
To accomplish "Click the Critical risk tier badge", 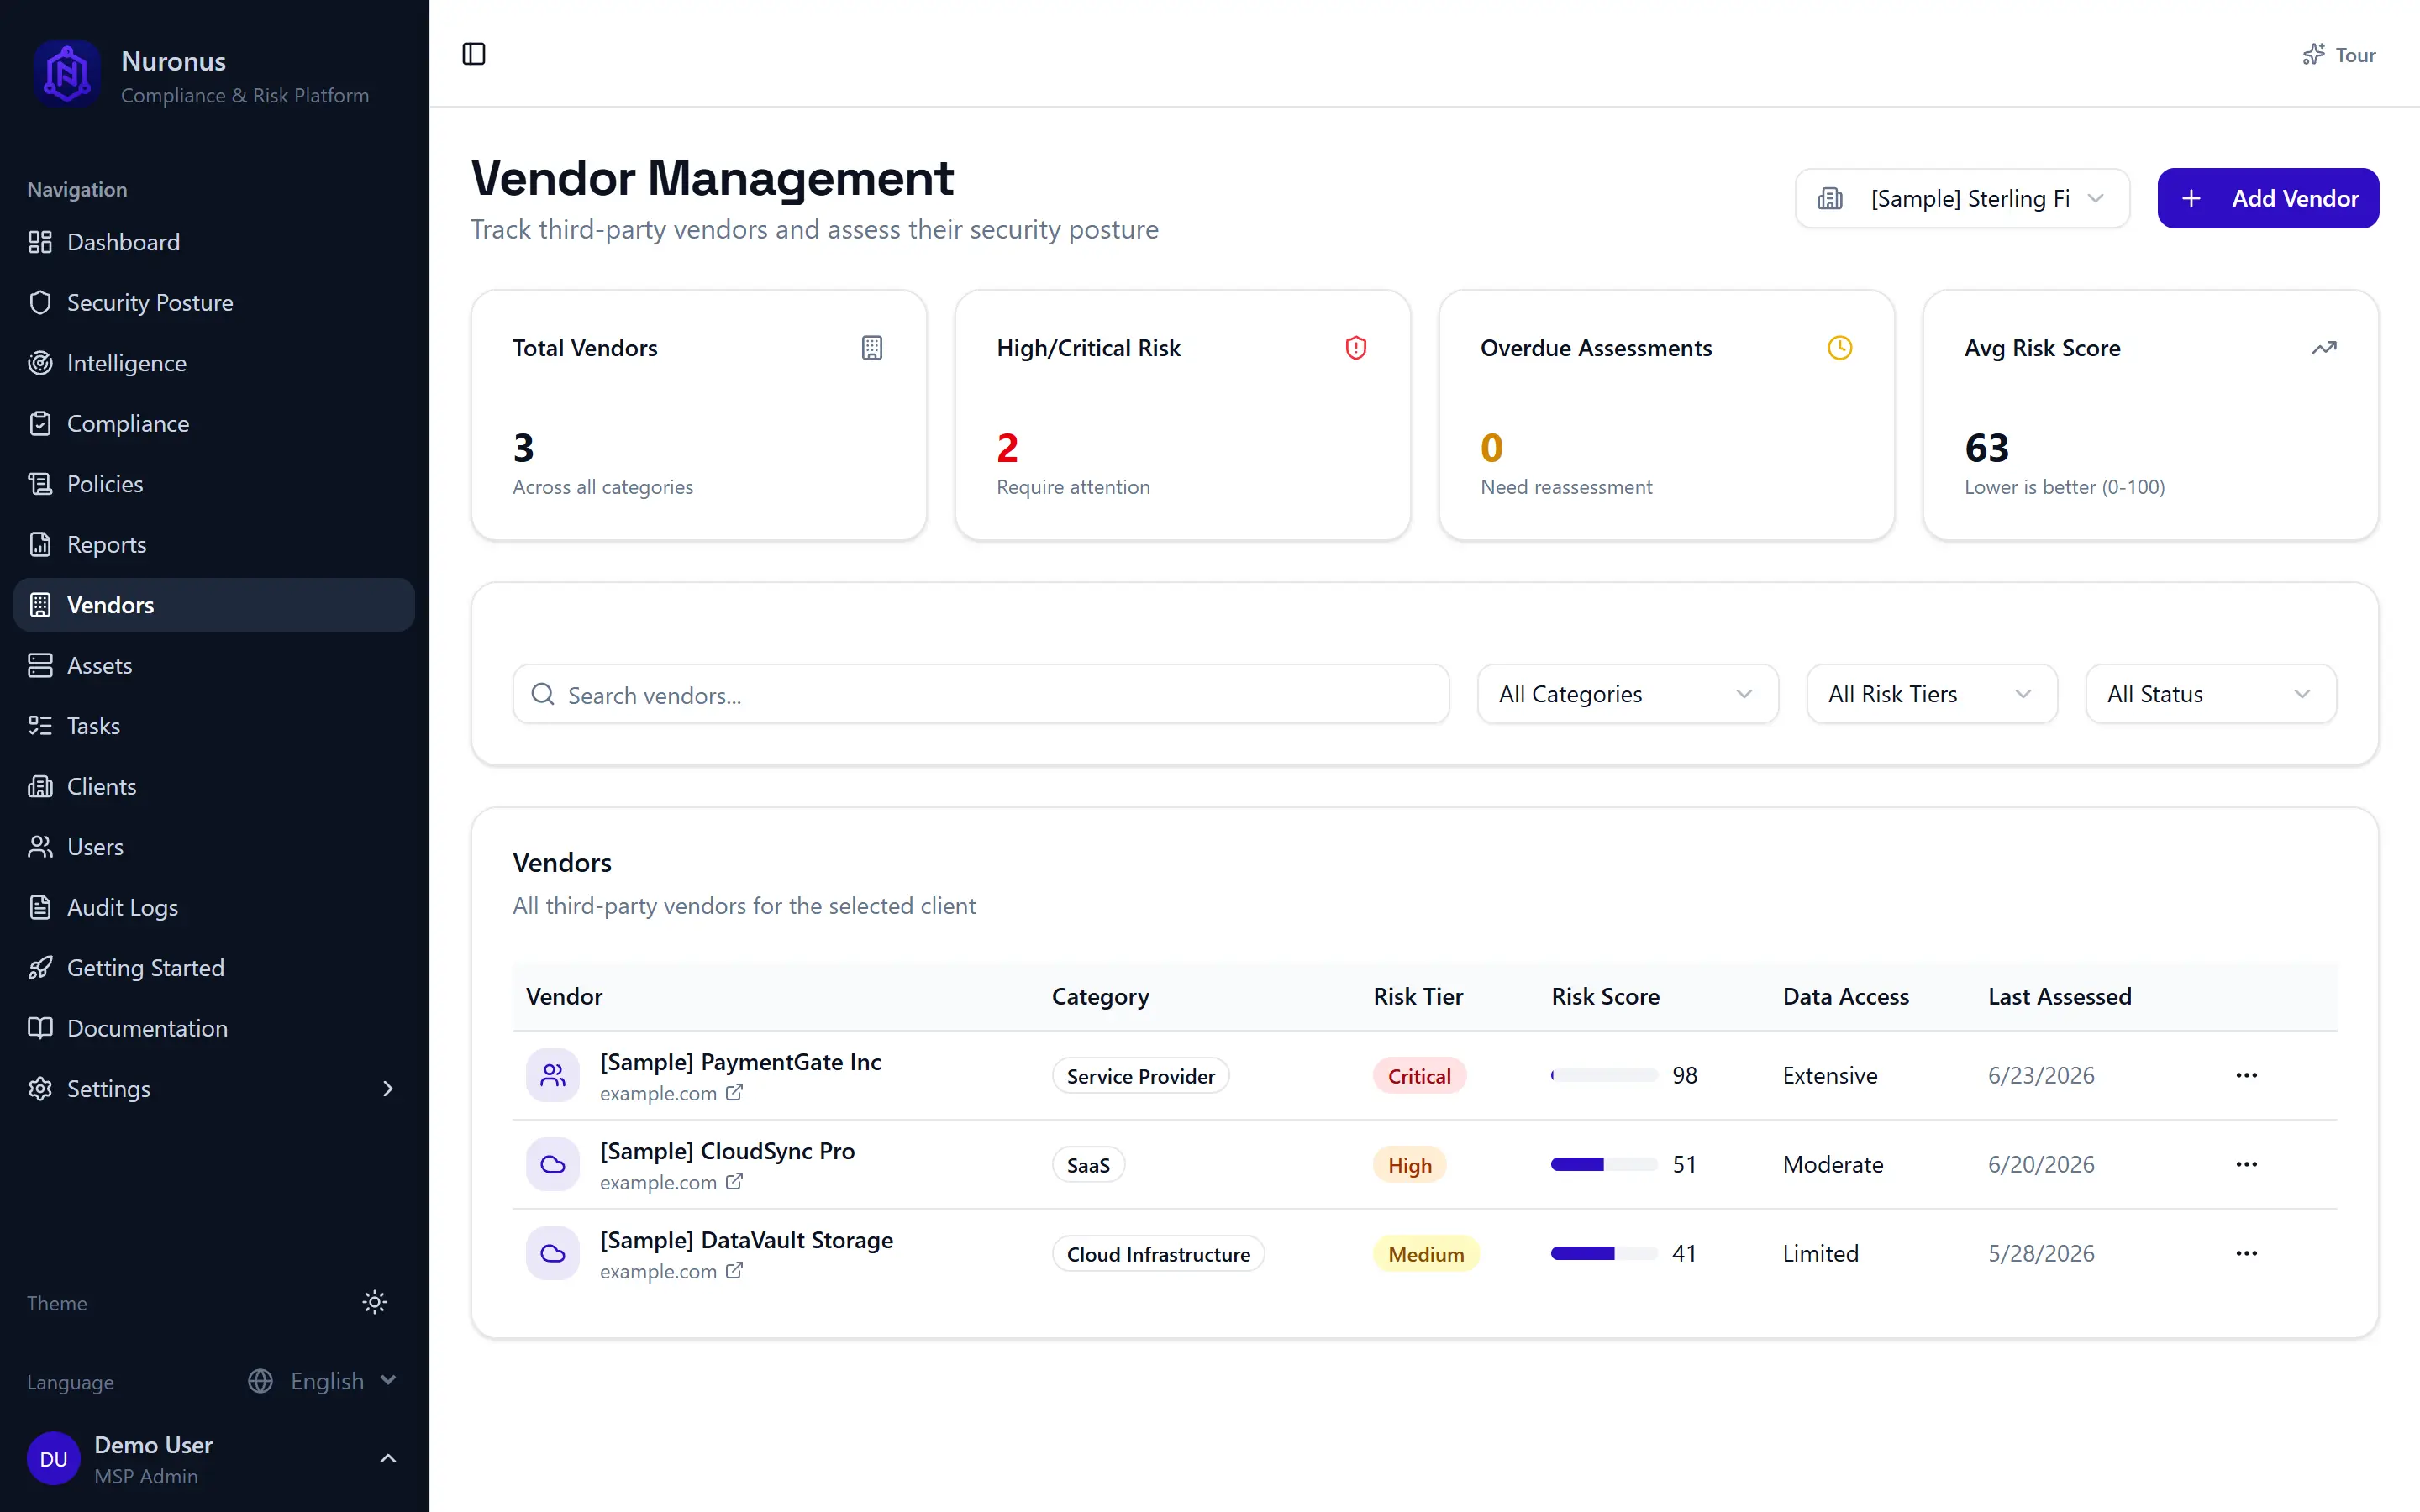I will click(1419, 1076).
